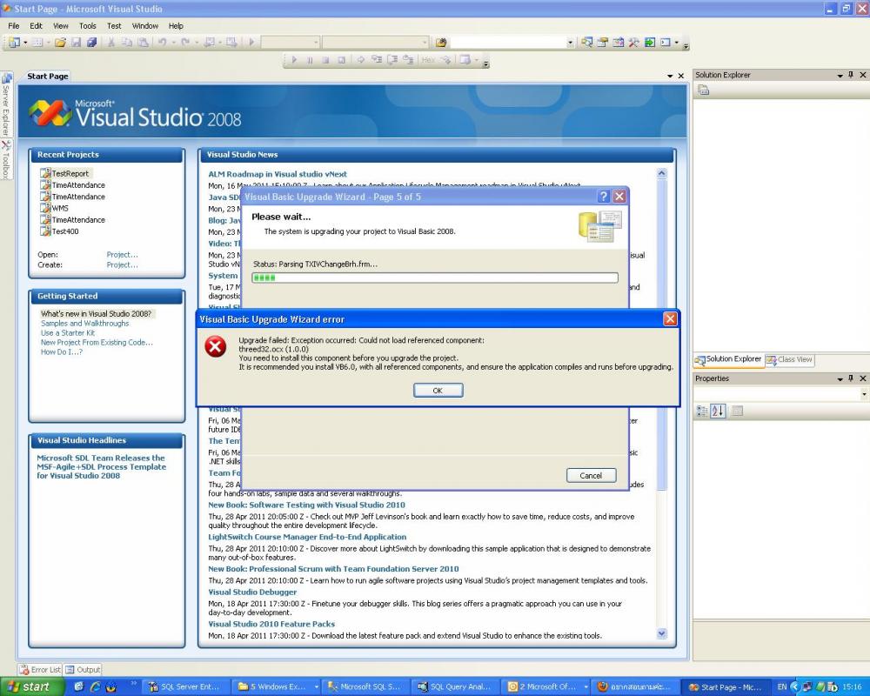Click the Undo arrow icon
Viewport: 870px width, 696px height.
[x=162, y=42]
